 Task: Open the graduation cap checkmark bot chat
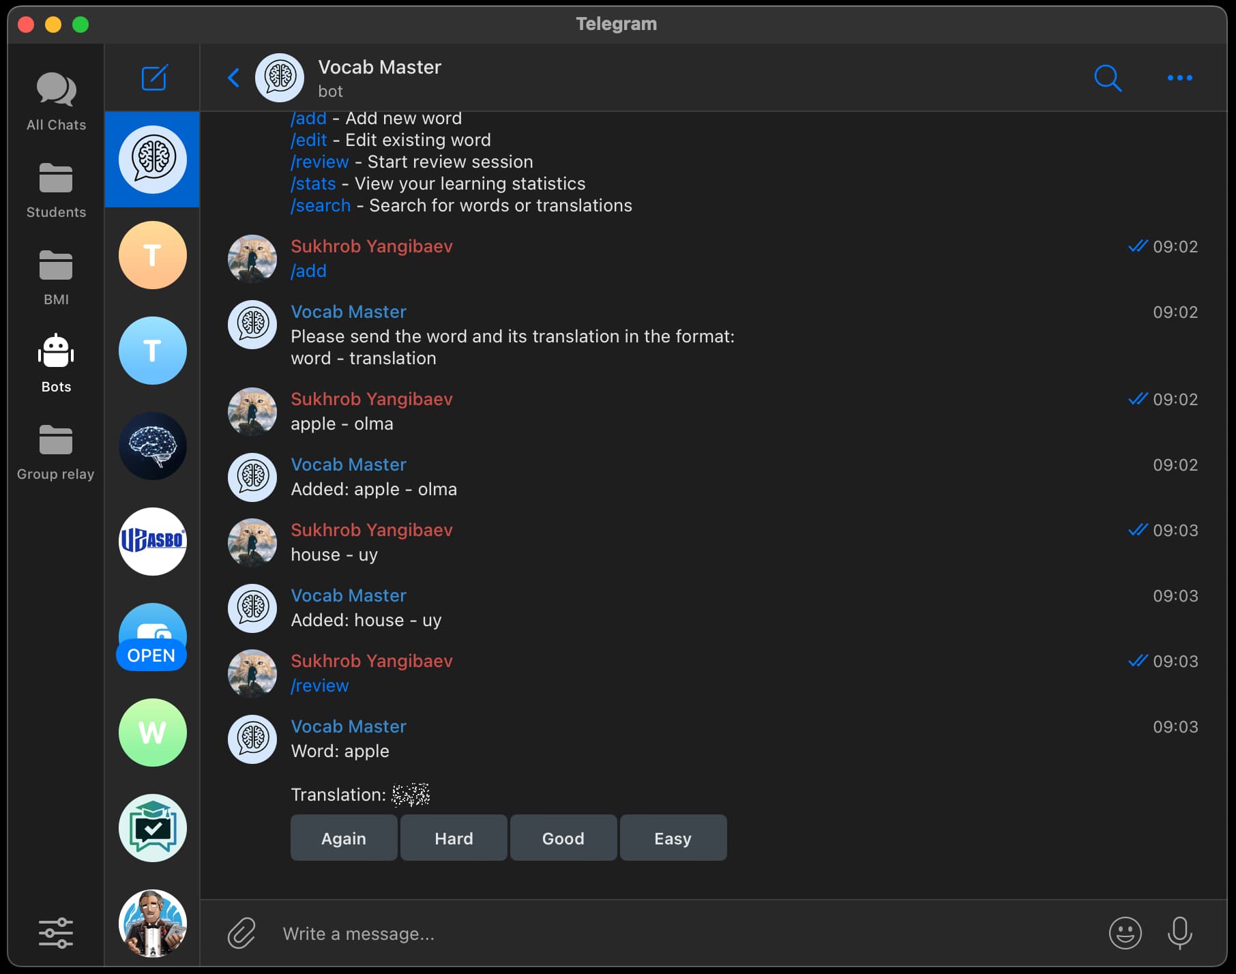[x=152, y=828]
